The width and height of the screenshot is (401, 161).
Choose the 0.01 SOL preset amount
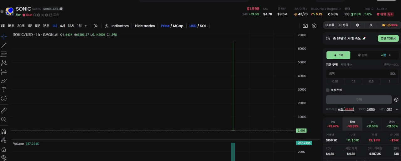click(x=335, y=81)
